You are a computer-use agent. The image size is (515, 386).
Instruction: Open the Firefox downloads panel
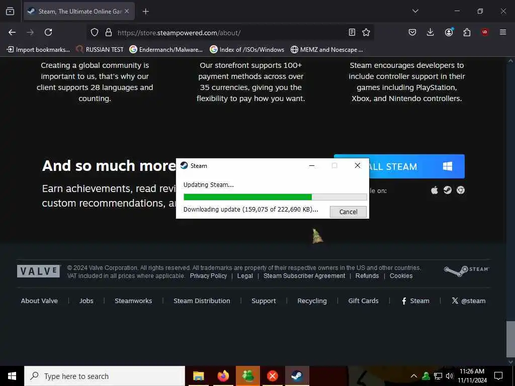click(x=431, y=32)
